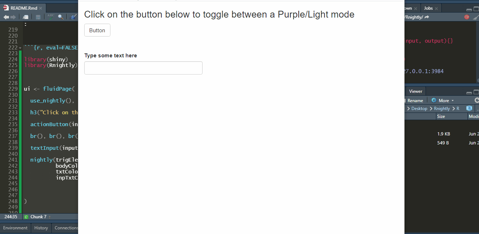Click the show in new window icon
479x234 pixels.
point(25,17)
